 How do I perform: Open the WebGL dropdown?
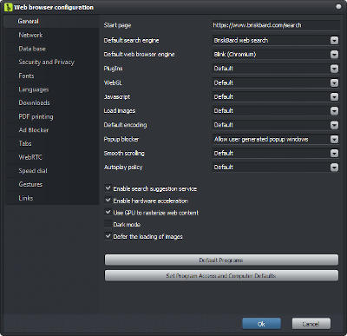click(x=334, y=82)
